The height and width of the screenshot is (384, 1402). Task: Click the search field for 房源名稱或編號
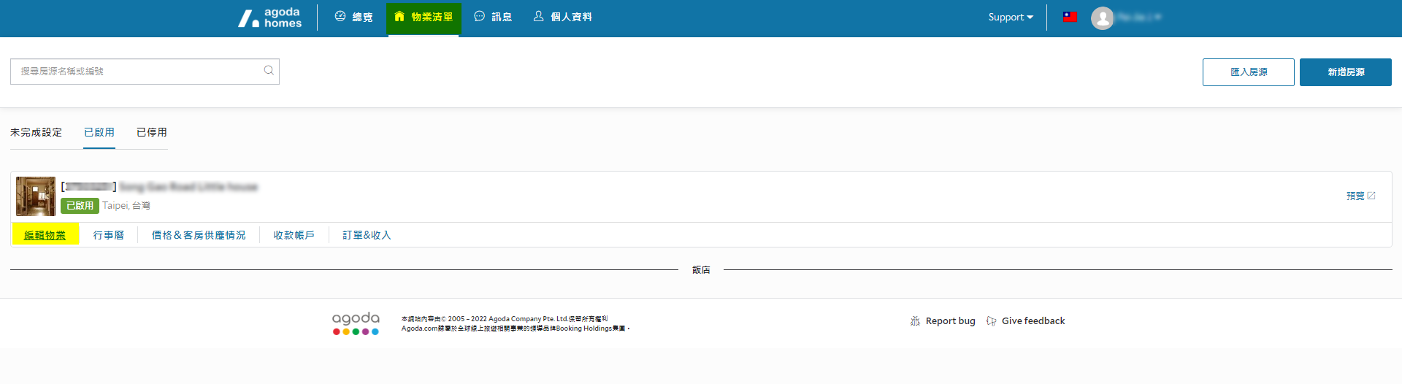[145, 72]
